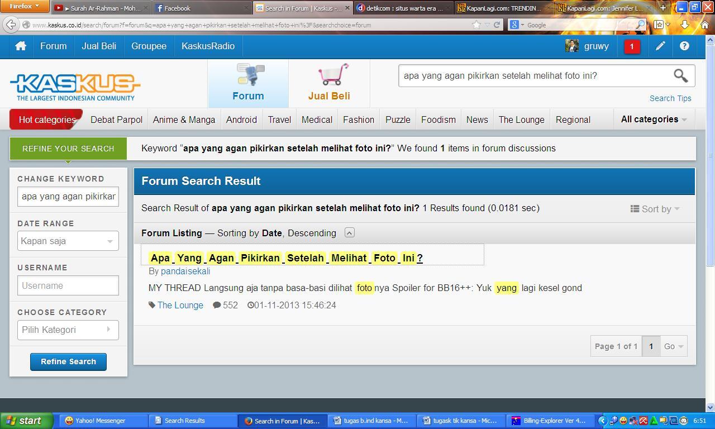The height and width of the screenshot is (429, 715).
Task: Open The Lounge tag link in result
Action: [x=180, y=305]
